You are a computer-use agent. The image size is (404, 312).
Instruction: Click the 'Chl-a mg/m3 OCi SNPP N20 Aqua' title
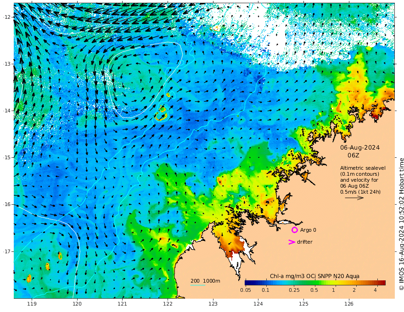[314, 276]
